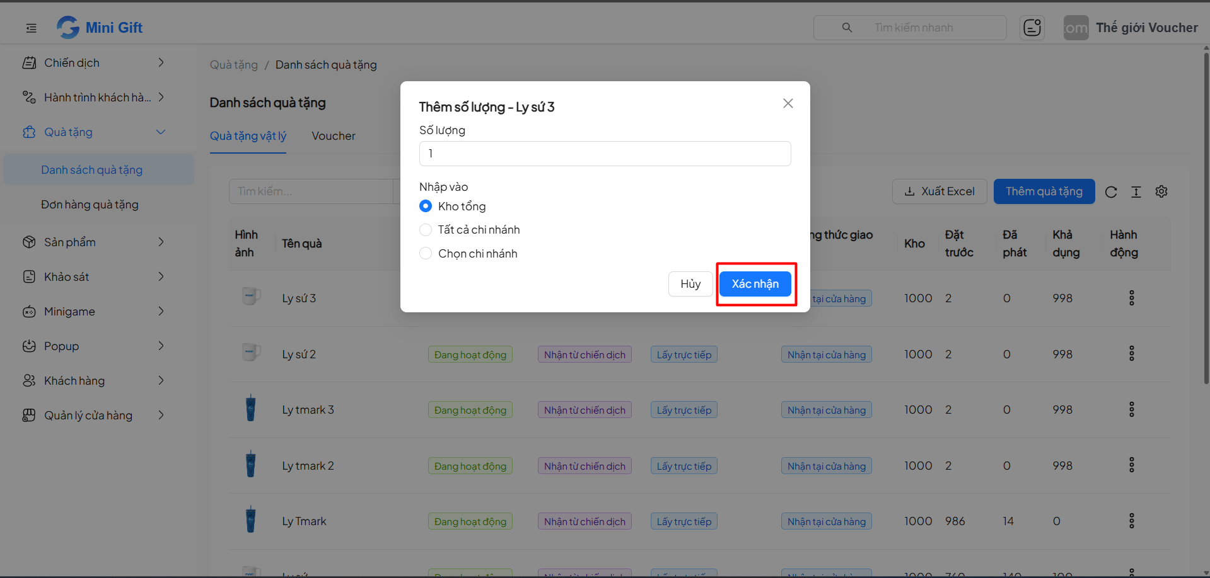Click the refresh icon next to Thêm quà tặng

pyautogui.click(x=1111, y=192)
